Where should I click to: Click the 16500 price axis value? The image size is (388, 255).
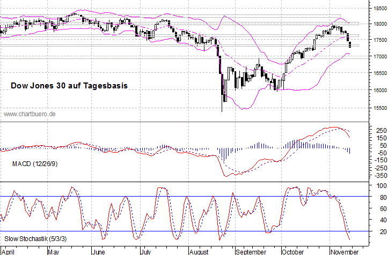pos(380,73)
